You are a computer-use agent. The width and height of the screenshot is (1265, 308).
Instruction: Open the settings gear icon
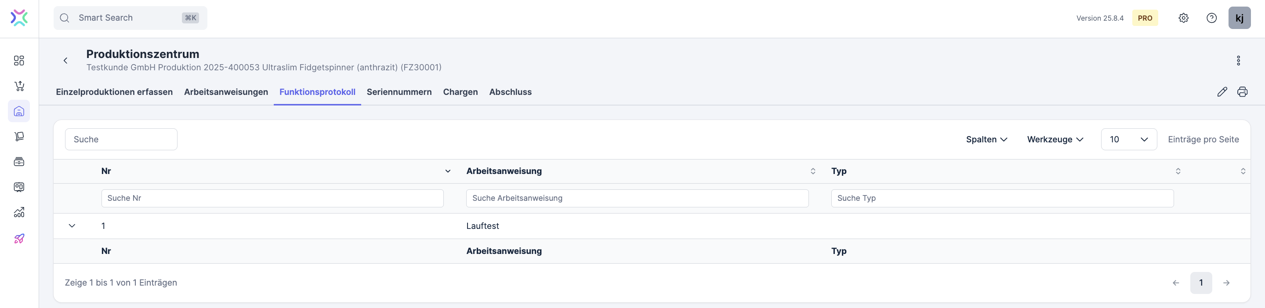(x=1183, y=18)
